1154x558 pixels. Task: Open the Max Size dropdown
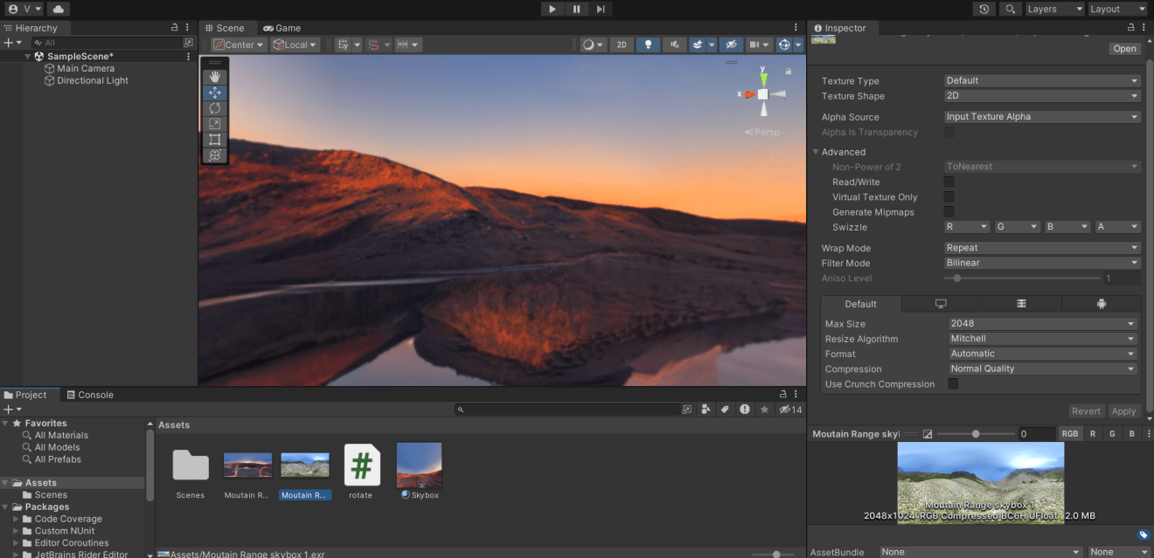click(x=1042, y=324)
